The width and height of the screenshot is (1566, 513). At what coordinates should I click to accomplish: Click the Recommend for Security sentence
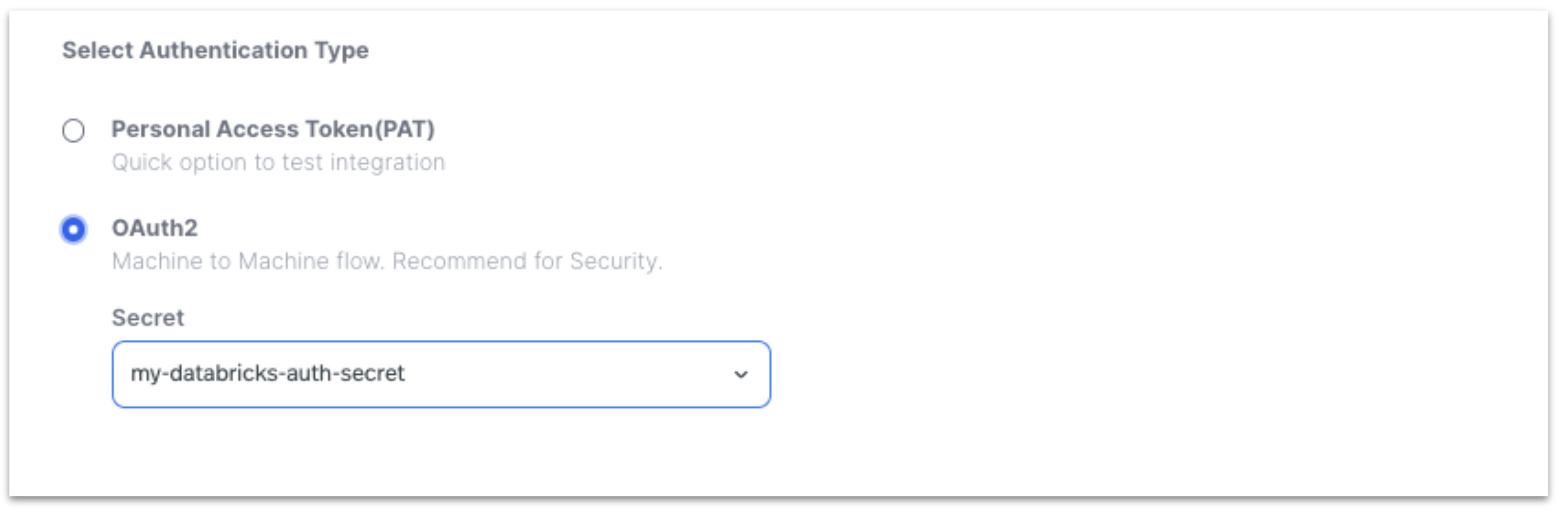527,261
